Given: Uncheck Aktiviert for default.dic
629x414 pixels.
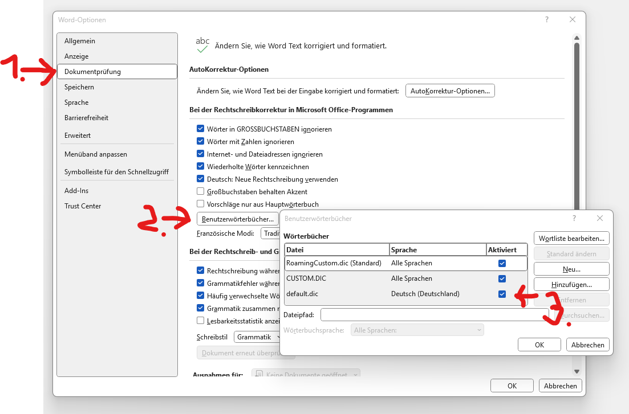Looking at the screenshot, I should 502,294.
